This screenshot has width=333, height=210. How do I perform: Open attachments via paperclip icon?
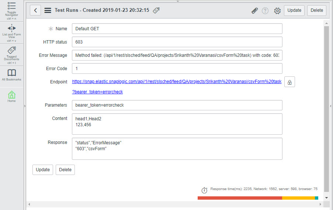coord(254,11)
